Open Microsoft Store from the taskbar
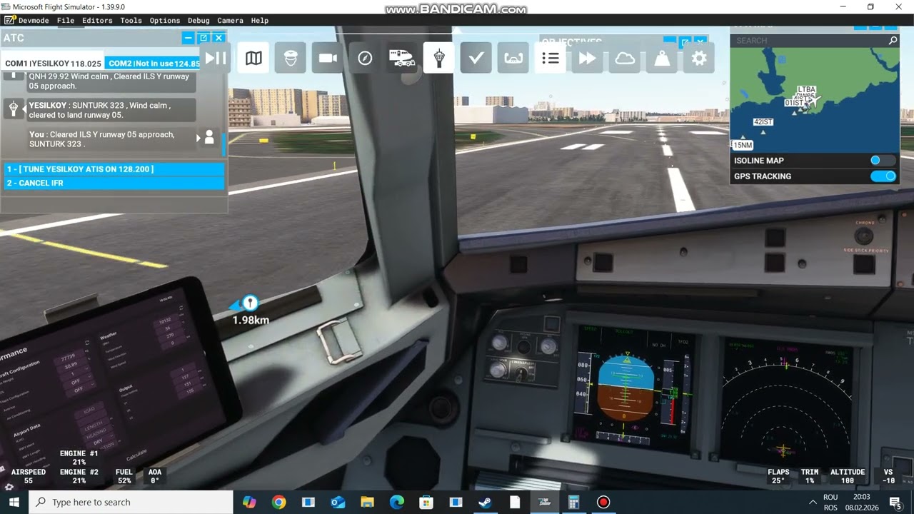The image size is (914, 514). [426, 503]
